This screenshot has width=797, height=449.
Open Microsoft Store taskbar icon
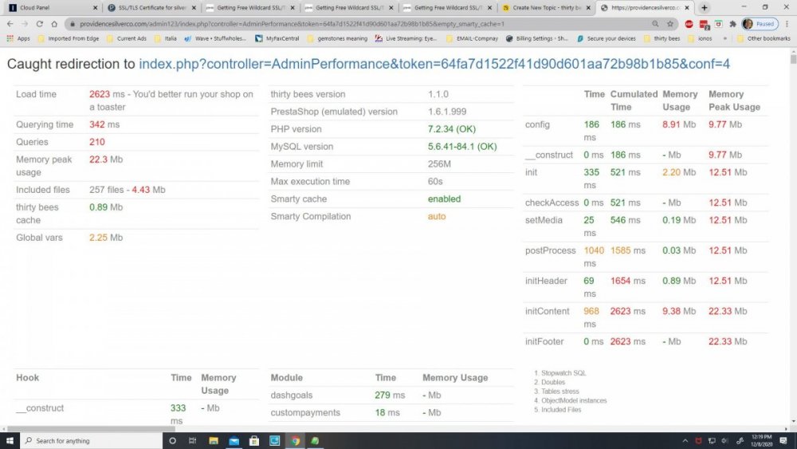(254, 440)
